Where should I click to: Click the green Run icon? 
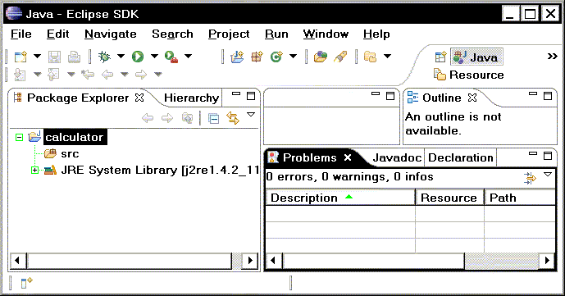tap(138, 57)
